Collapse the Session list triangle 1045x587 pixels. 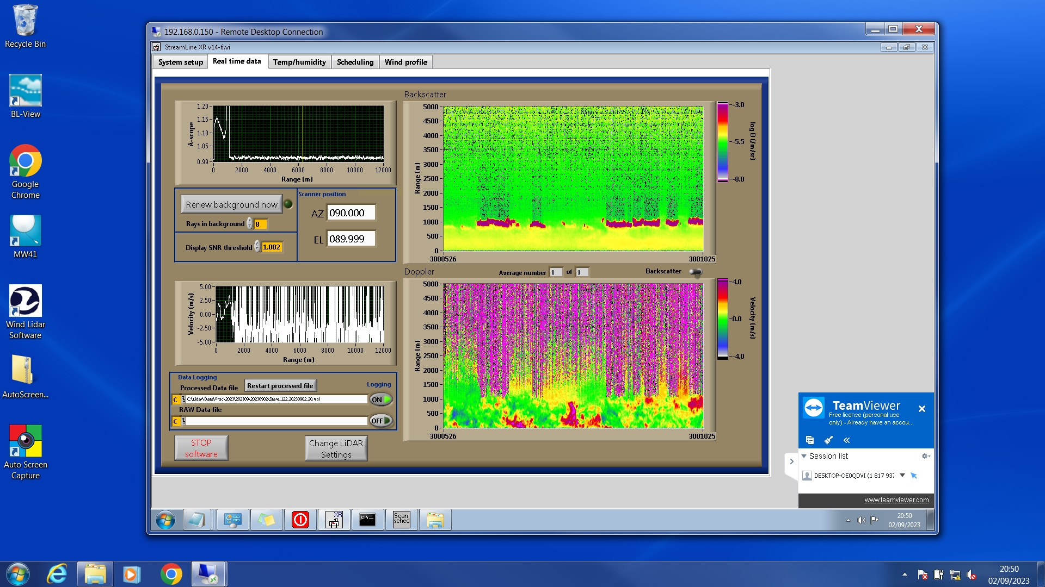tap(804, 456)
